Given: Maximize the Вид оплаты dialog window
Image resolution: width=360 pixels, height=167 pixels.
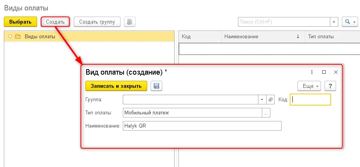Looking at the screenshot, I should pyautogui.click(x=324, y=72).
